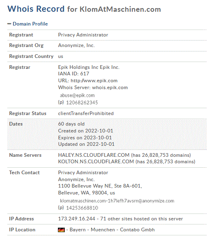Click the abuse@epik.com email image

[x=77, y=95]
